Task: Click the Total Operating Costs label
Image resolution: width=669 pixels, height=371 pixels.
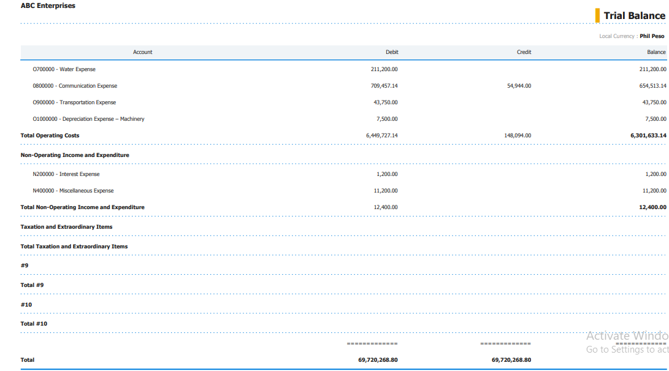Action: click(50, 136)
